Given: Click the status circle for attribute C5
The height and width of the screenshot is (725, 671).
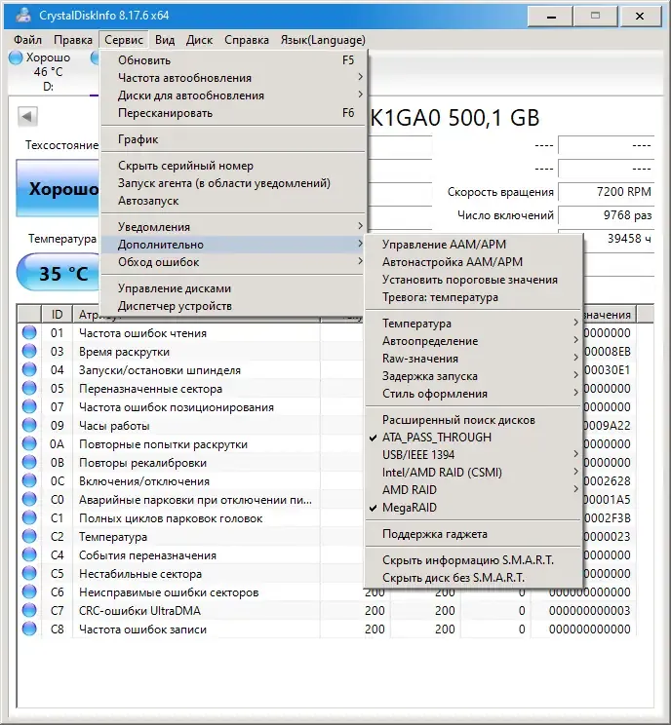Looking at the screenshot, I should coord(29,573).
